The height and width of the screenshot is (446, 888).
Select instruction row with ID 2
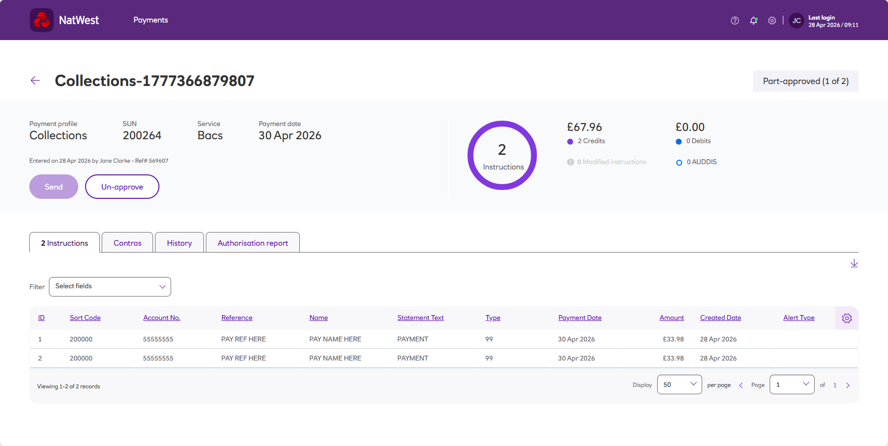[x=444, y=358]
